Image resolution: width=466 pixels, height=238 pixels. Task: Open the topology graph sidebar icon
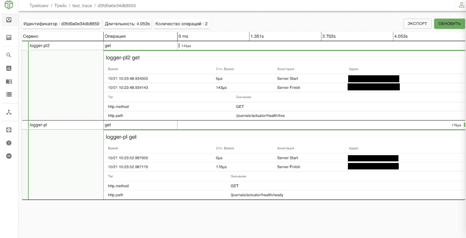(x=9, y=112)
